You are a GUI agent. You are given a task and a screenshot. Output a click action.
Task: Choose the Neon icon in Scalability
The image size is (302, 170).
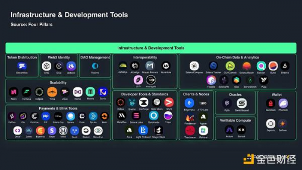(x=14, y=92)
